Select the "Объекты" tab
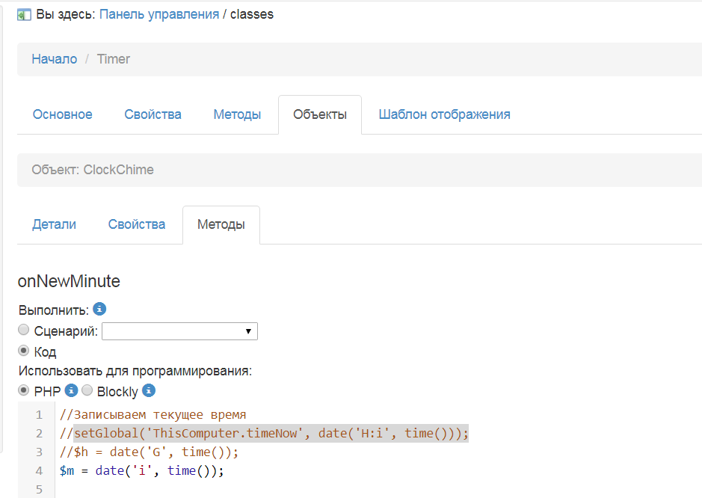702x498 pixels. tap(319, 114)
